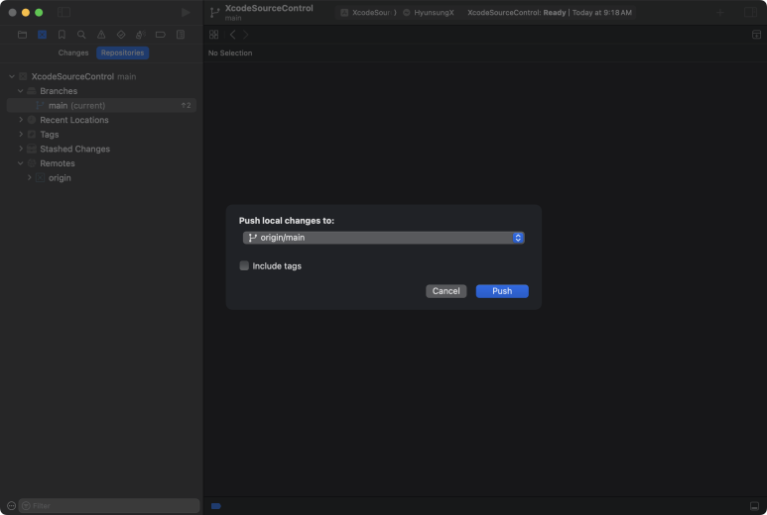Click the branch icon beside project title
The height and width of the screenshot is (515, 767).
pos(214,13)
